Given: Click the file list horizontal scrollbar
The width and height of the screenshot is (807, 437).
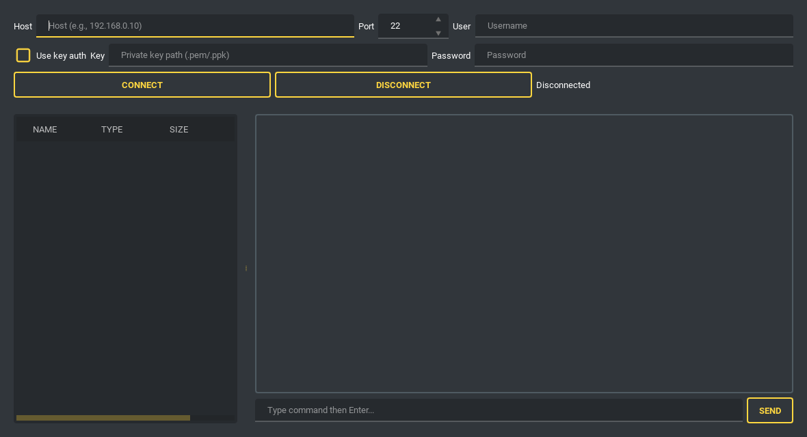Looking at the screenshot, I should point(103,418).
